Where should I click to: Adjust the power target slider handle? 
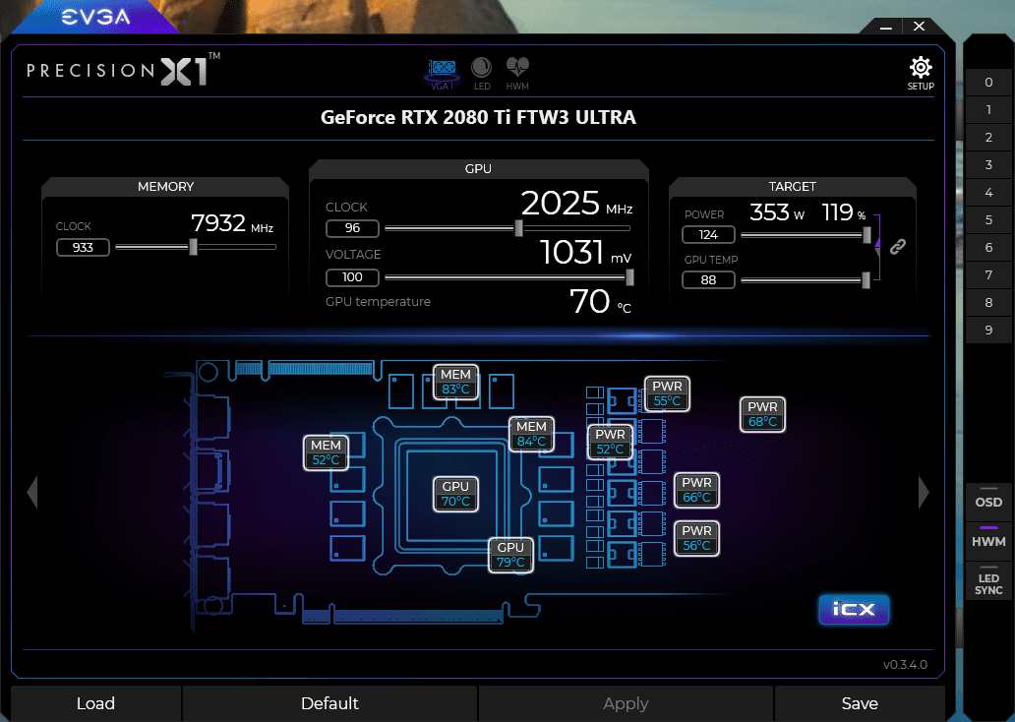866,235
